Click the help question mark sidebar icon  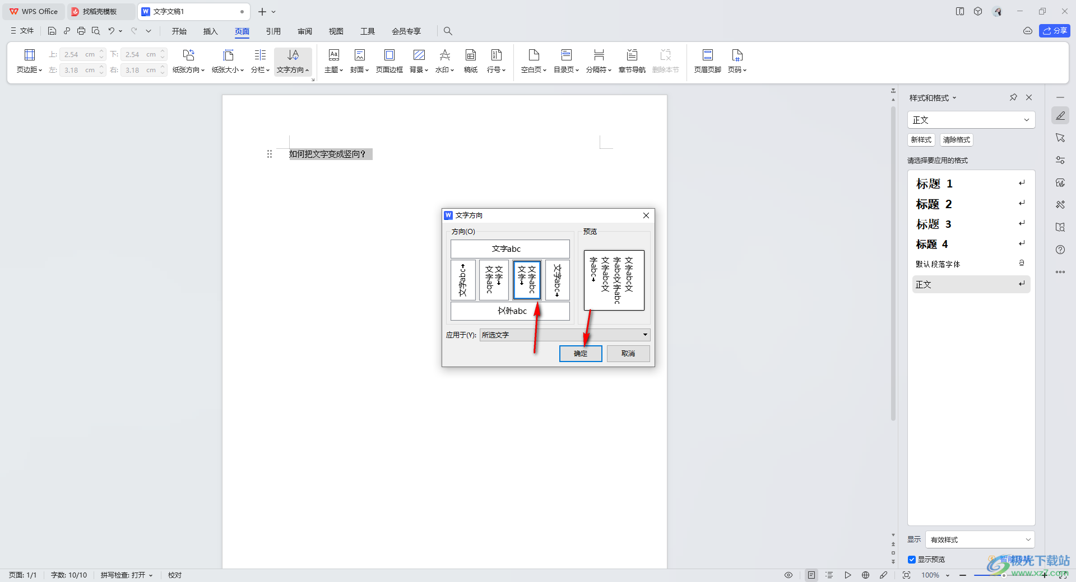coord(1060,250)
